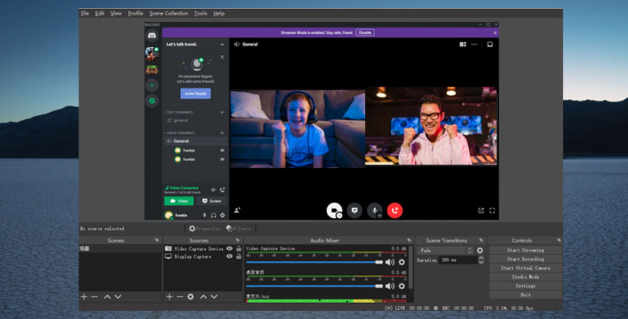The image size is (628, 319).
Task: Pop out the call with the pop-out icon
Action: [x=481, y=210]
